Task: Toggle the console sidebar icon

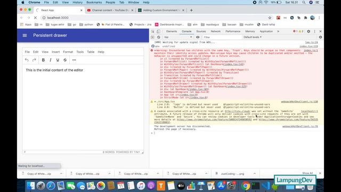Action: (152, 37)
